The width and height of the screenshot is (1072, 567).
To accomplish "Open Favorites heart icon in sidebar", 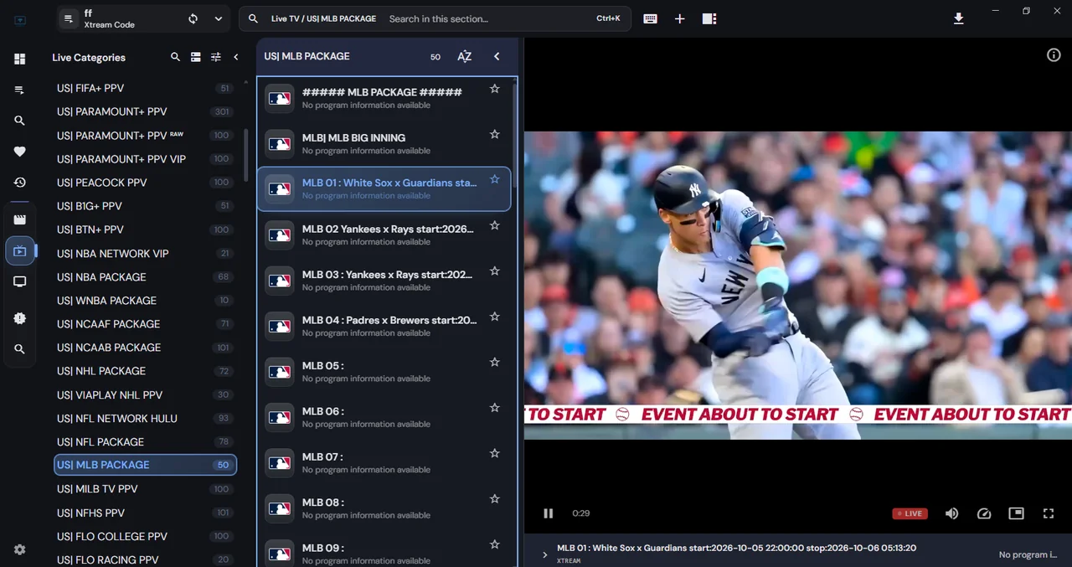I will pos(19,152).
